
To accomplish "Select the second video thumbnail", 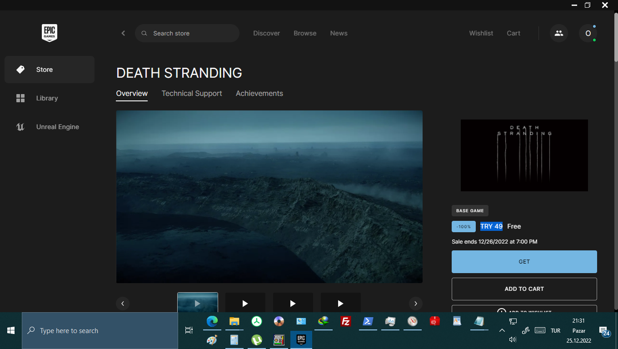I will 245,303.
